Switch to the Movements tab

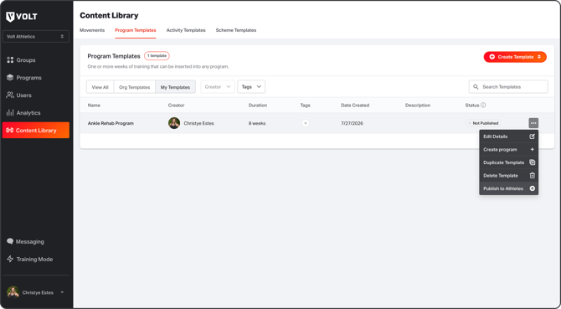pos(92,30)
